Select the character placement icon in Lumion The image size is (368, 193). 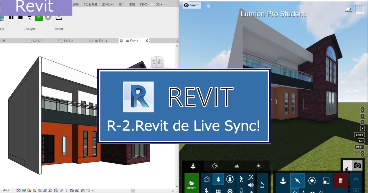coord(241,179)
